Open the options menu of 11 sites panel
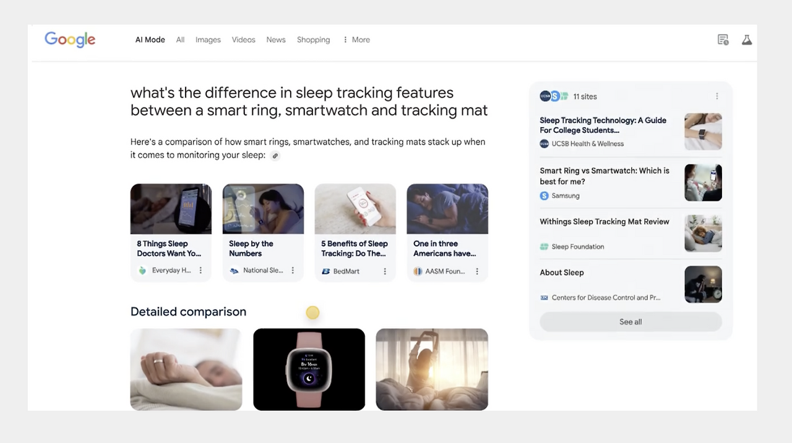Image resolution: width=792 pixels, height=443 pixels. 717,96
